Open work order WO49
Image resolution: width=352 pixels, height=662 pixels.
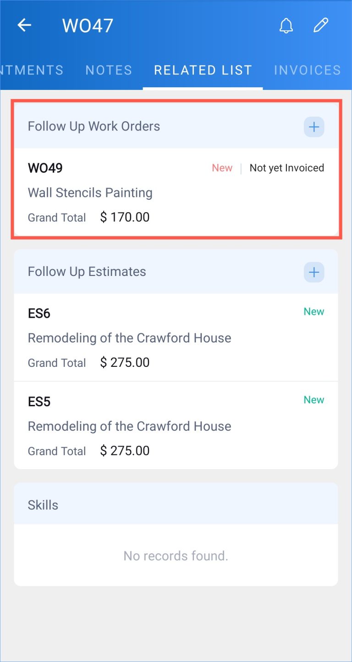pos(45,168)
